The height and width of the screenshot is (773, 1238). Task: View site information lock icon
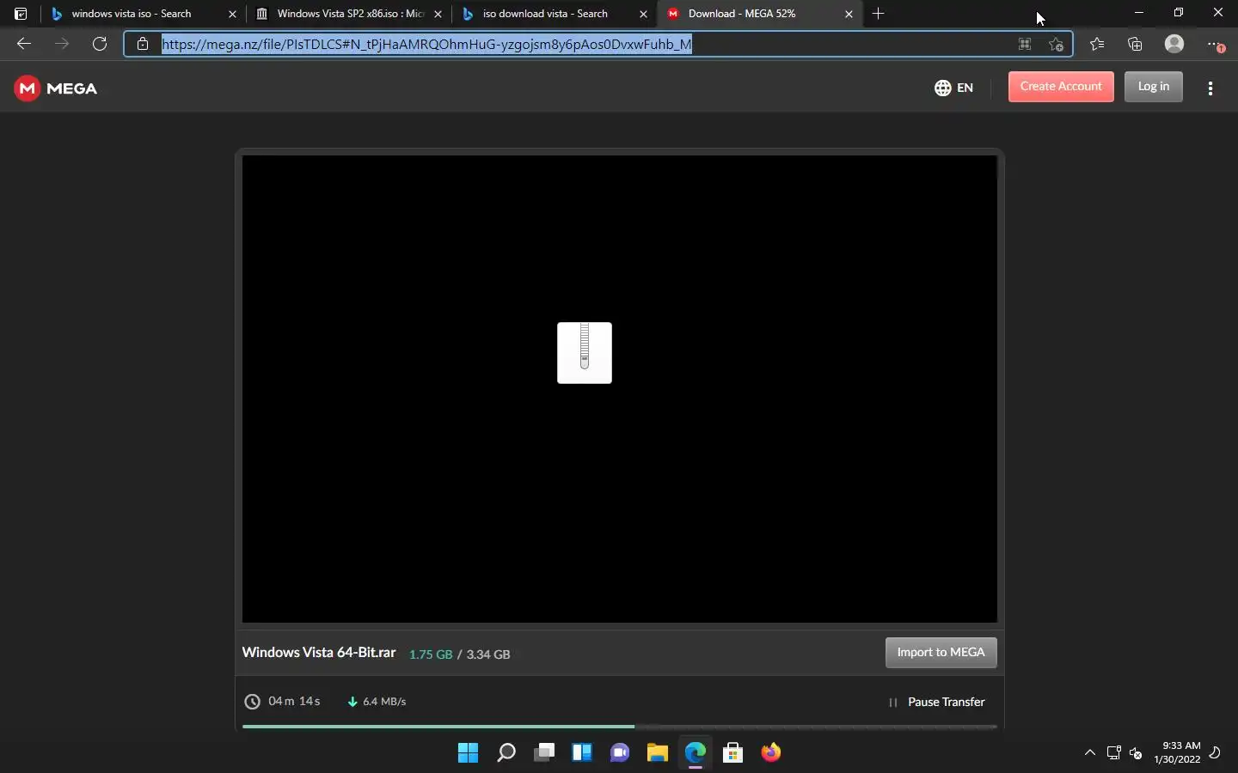143,44
